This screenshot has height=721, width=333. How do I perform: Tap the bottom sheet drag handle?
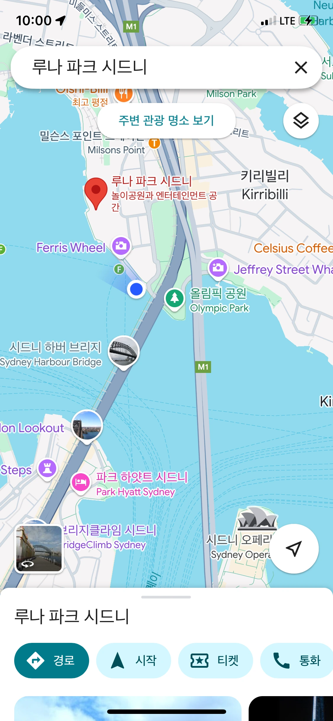[166, 597]
